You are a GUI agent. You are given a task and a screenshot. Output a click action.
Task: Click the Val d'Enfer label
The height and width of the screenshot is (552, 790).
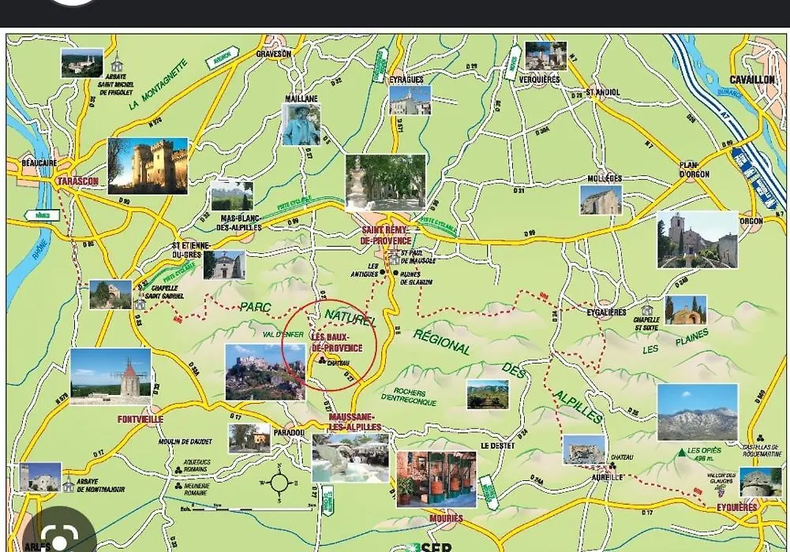283,334
